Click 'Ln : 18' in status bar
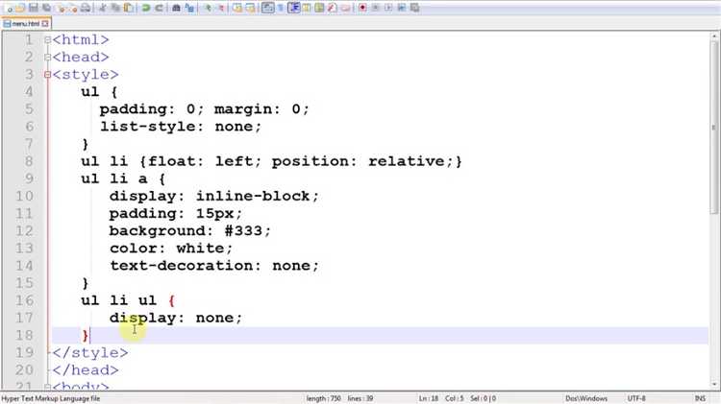Image resolution: width=721 pixels, height=404 pixels. [429, 398]
